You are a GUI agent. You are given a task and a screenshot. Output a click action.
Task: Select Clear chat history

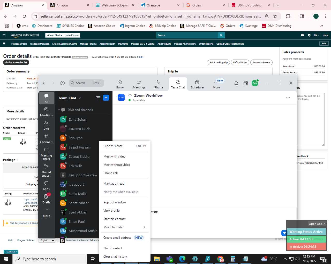click(x=124, y=257)
